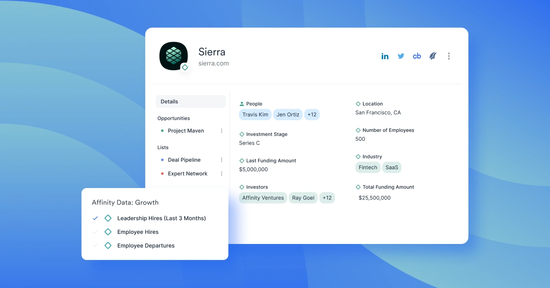Open the company card three-dot menu
This screenshot has width=550, height=288.
click(449, 56)
